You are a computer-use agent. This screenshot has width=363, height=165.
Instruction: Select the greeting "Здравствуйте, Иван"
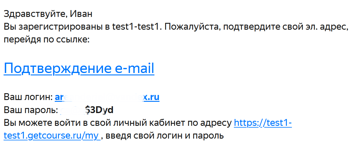point(48,14)
